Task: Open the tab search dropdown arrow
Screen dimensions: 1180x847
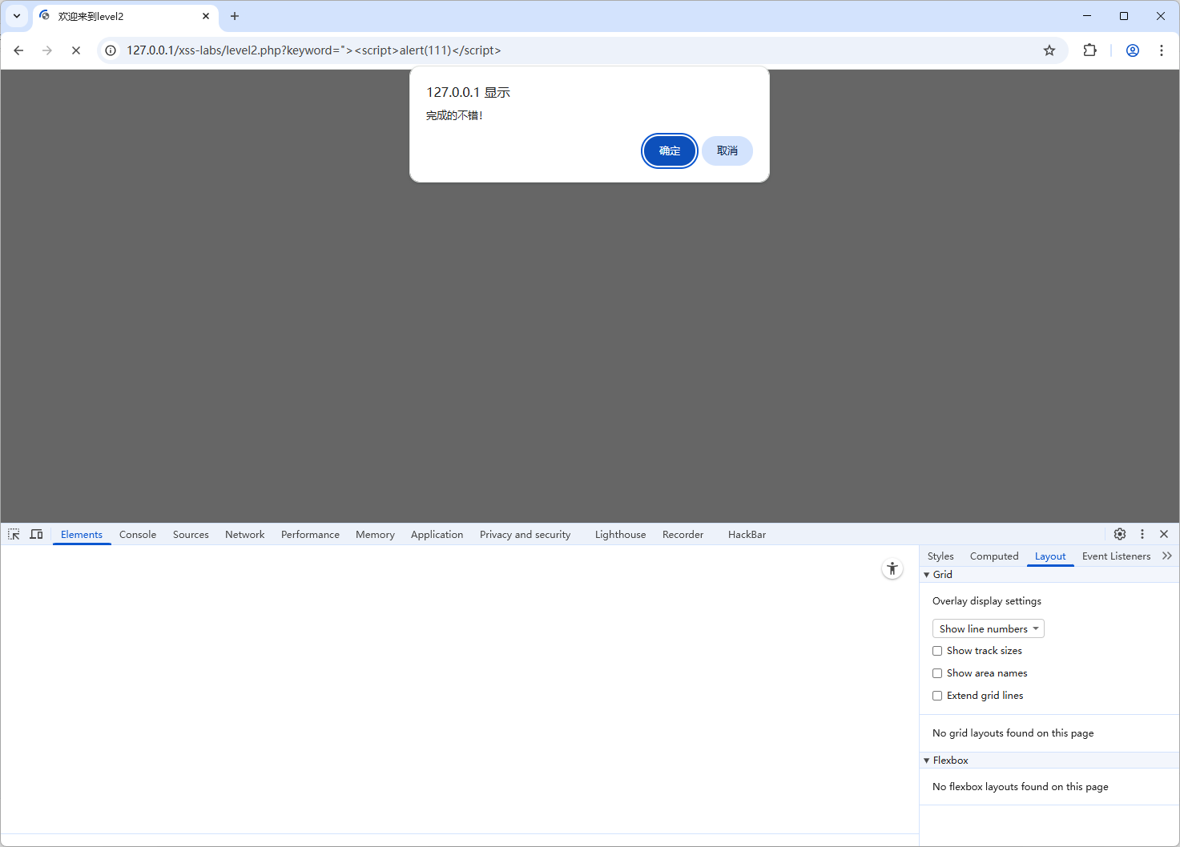Action: (17, 16)
